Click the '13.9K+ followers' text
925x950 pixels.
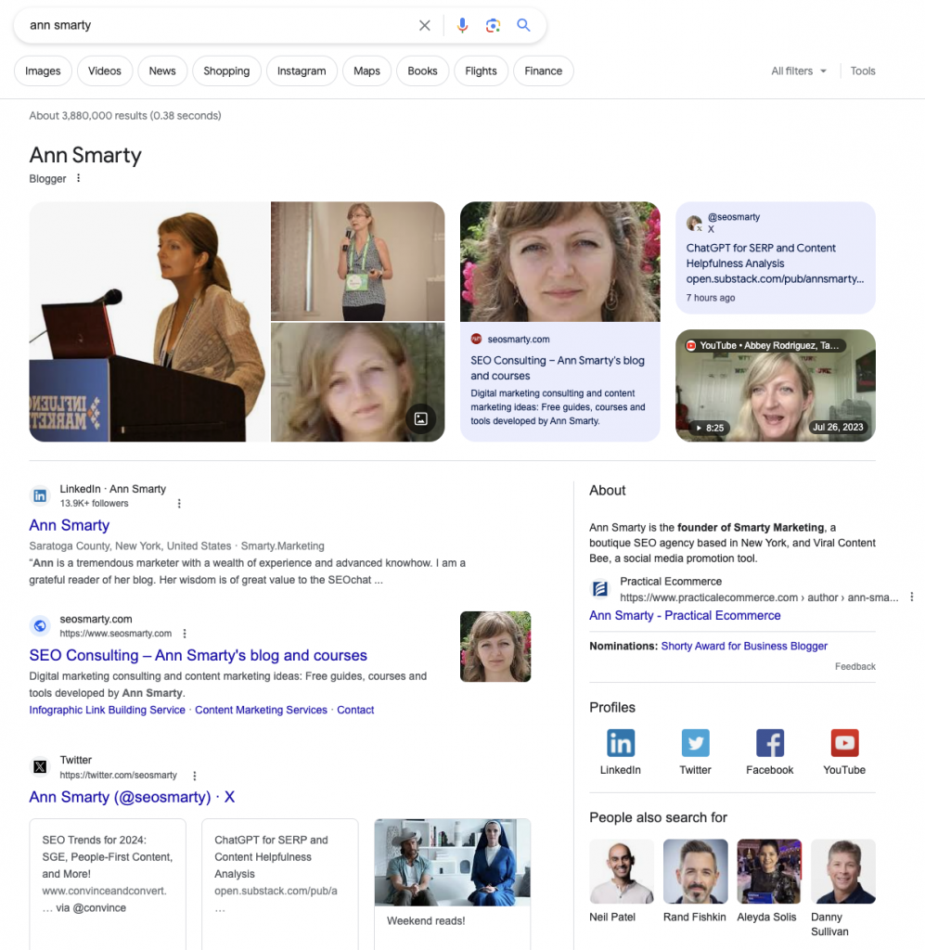click(94, 504)
